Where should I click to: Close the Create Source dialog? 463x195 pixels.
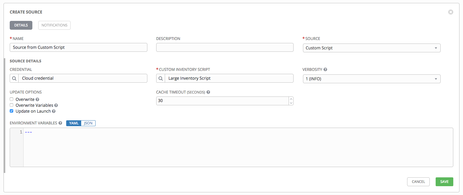point(451,12)
